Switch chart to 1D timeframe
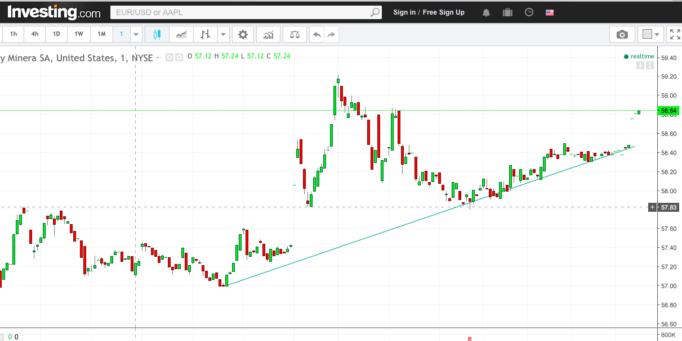682x341 pixels. coord(56,34)
